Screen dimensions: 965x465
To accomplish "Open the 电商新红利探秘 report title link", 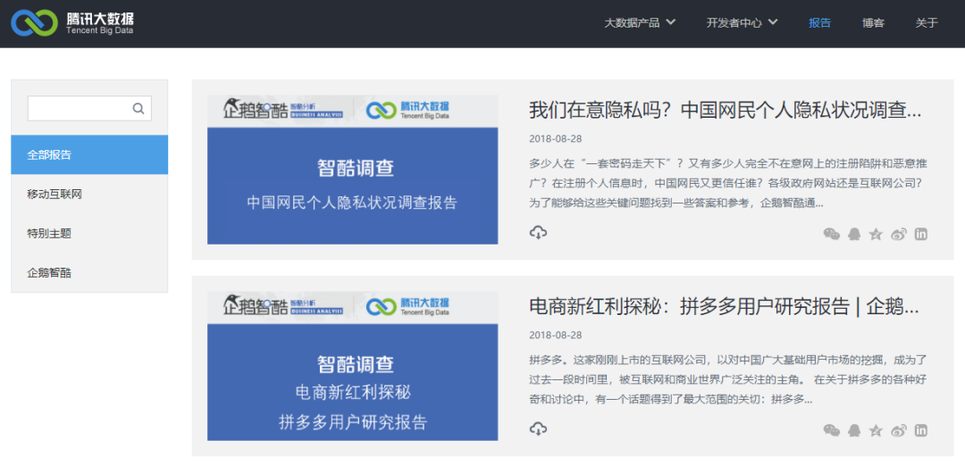I will tap(725, 307).
